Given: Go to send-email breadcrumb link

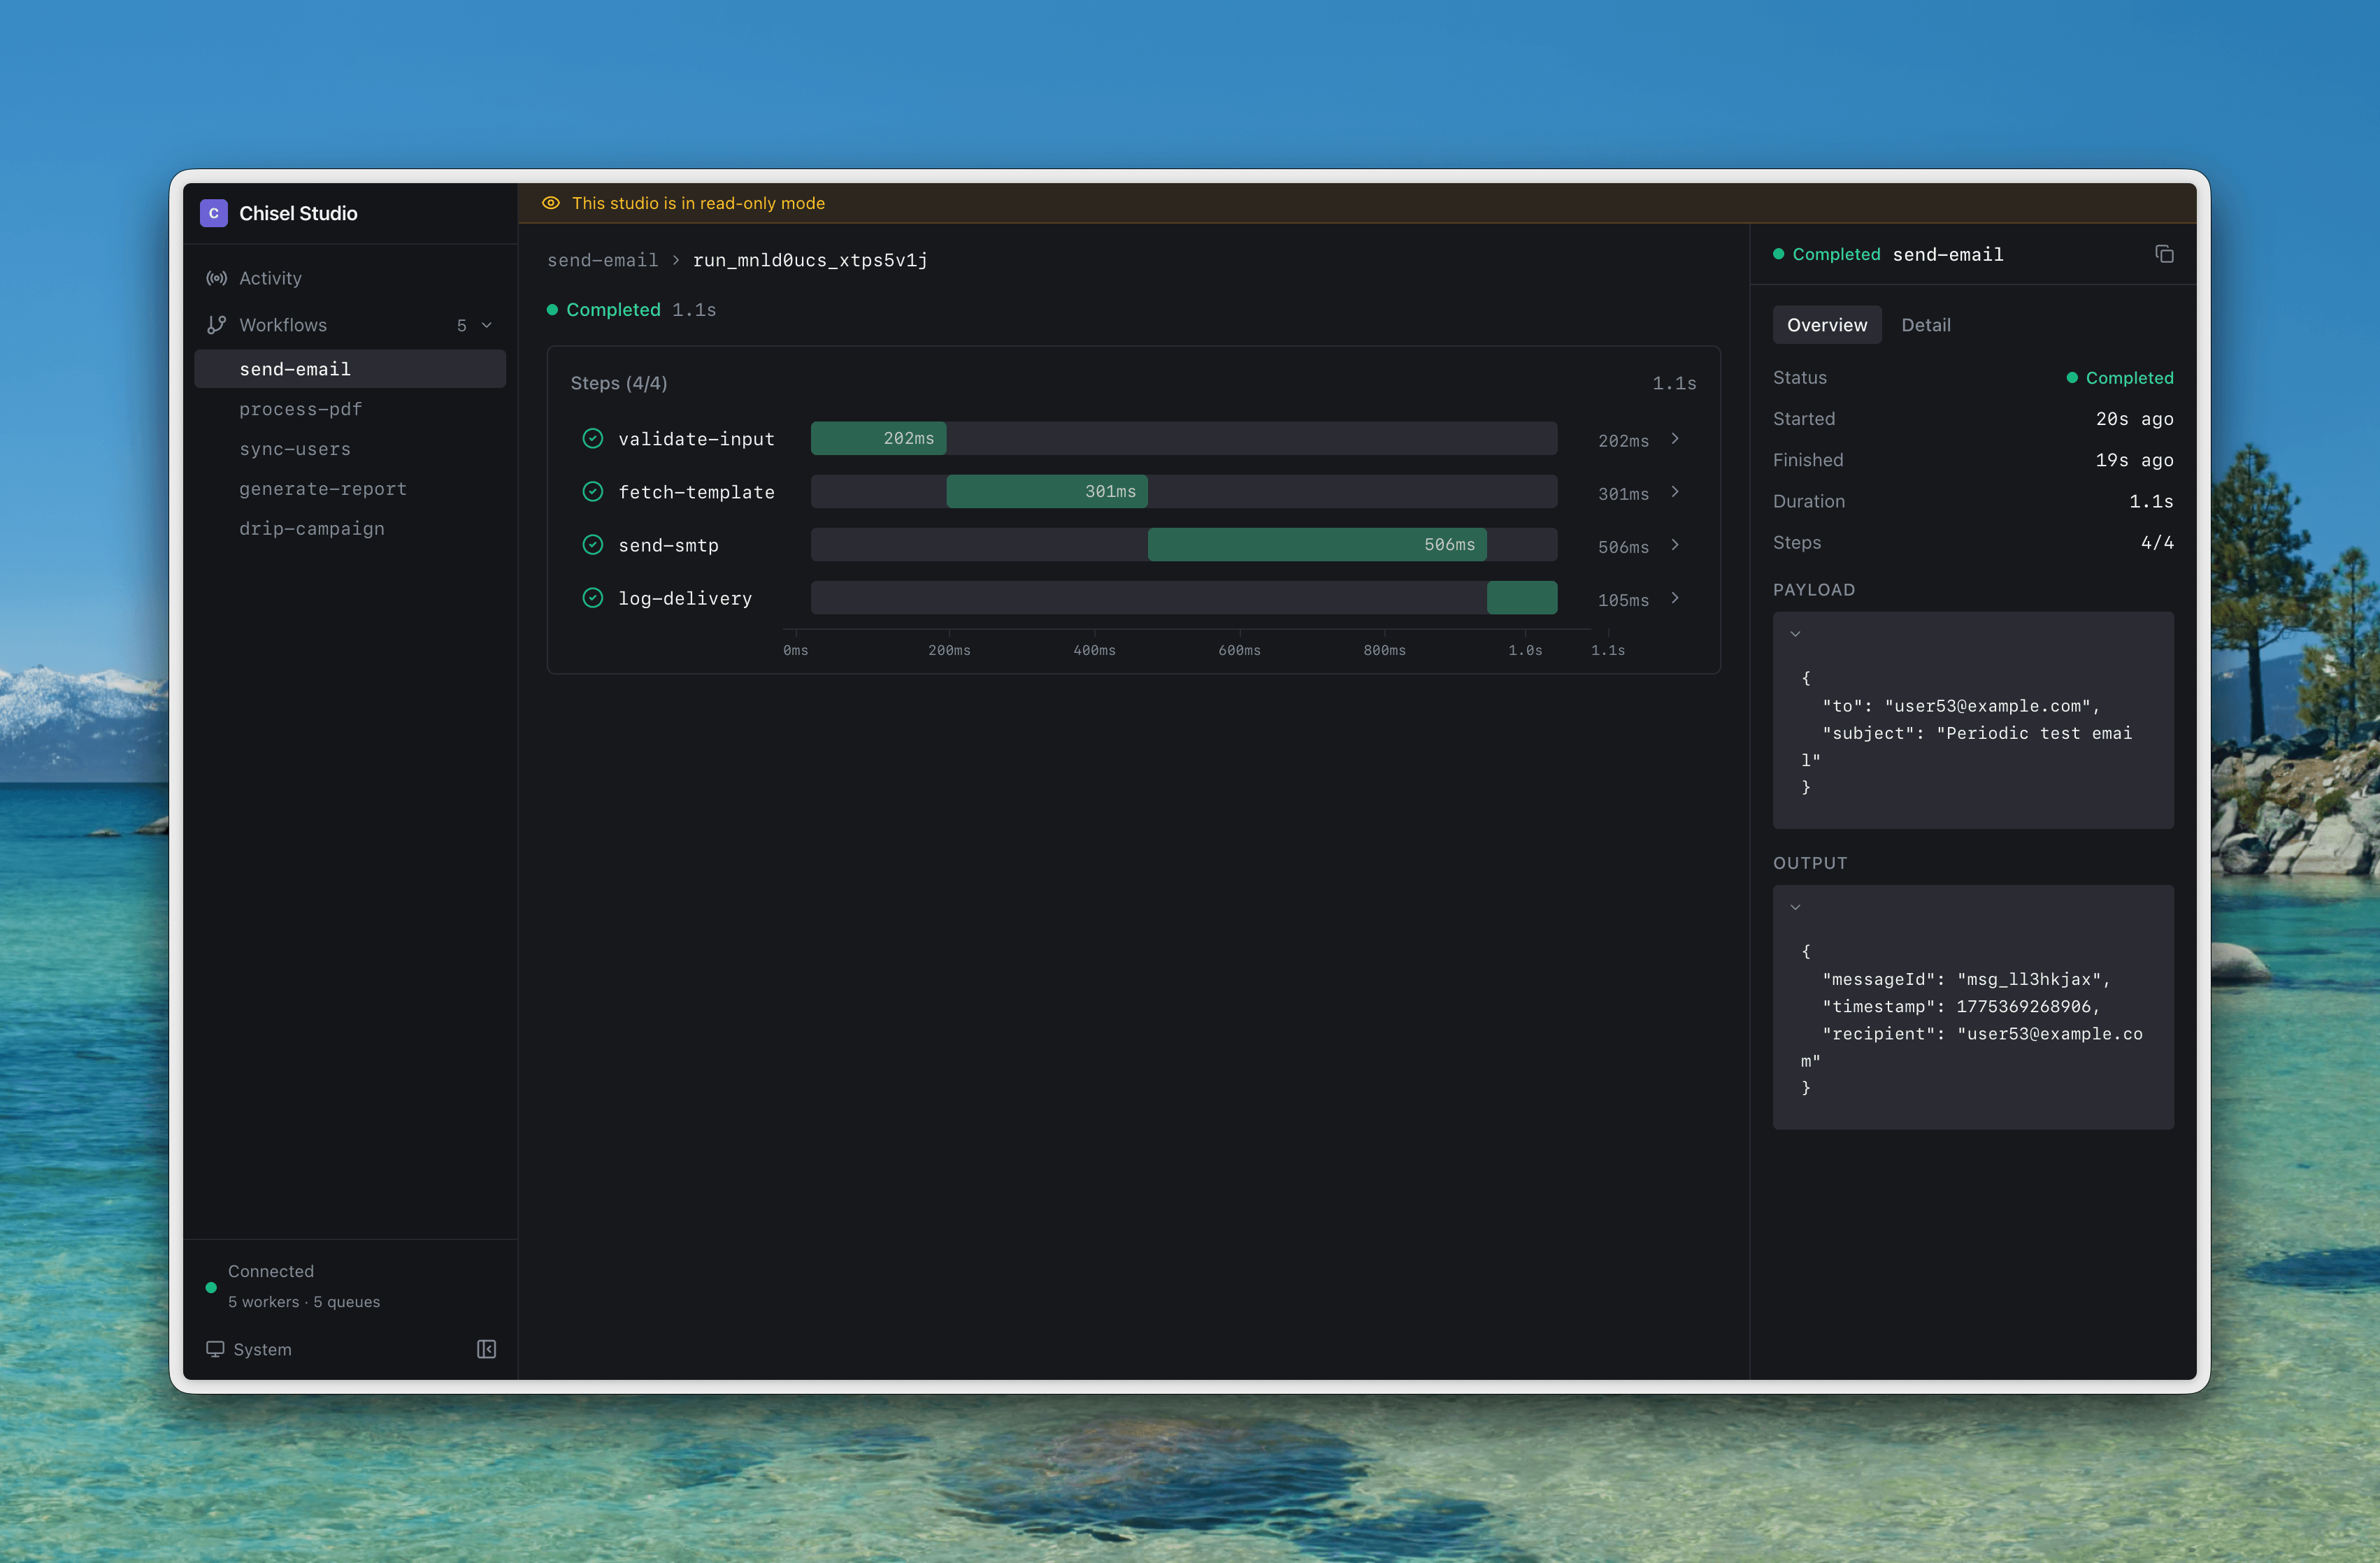Looking at the screenshot, I should point(602,260).
